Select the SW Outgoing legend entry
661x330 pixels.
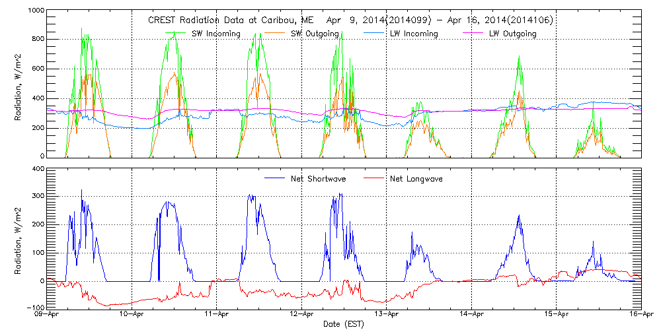tap(313, 34)
